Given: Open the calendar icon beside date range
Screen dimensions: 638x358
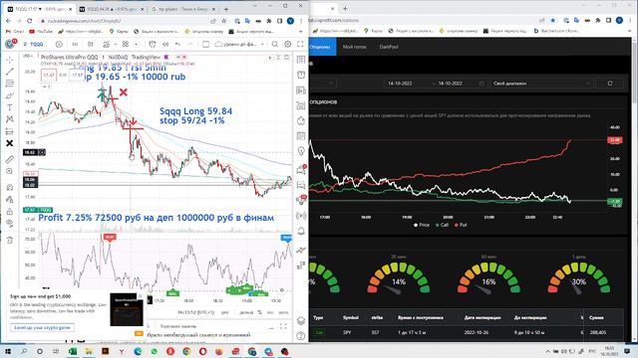Looking at the screenshot, I should (x=481, y=84).
